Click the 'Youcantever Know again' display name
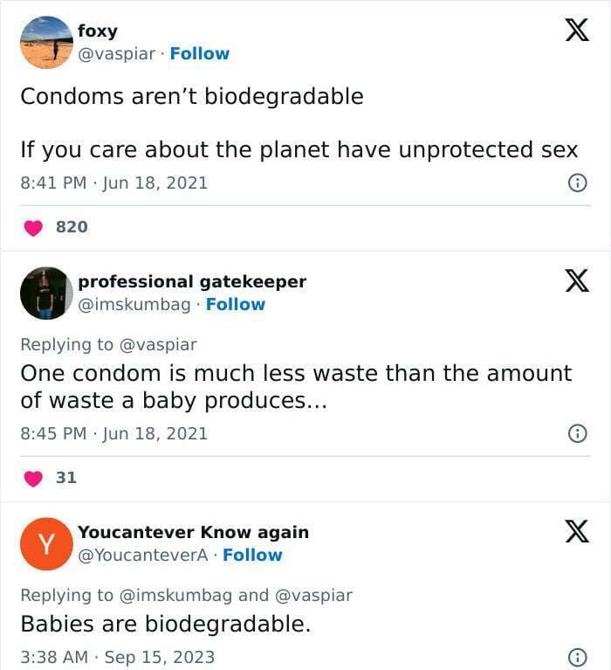The width and height of the screenshot is (611, 670). click(x=193, y=532)
